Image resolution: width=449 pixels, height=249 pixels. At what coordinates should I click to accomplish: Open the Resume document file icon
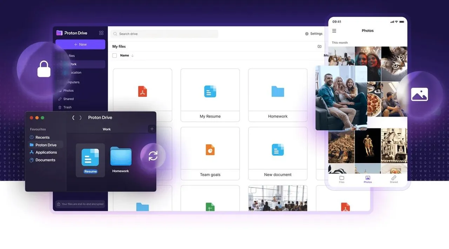click(x=90, y=158)
